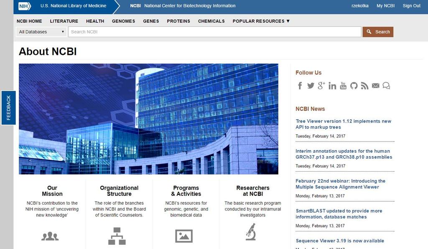Open the All Databases dropdown
The image size is (428, 249).
tap(41, 32)
